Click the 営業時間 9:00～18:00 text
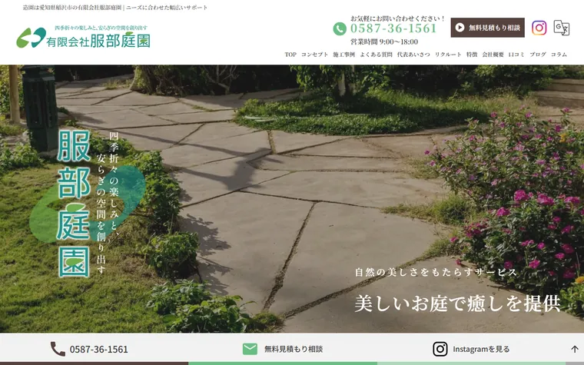 coord(384,41)
